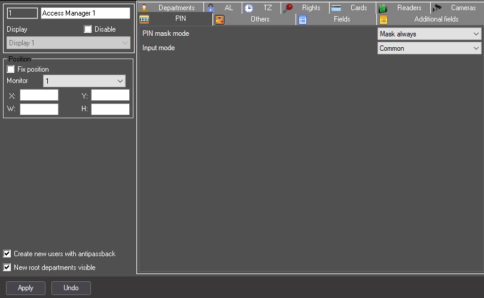The image size is (484, 298).
Task: Click the Undo button
Action: (71, 288)
